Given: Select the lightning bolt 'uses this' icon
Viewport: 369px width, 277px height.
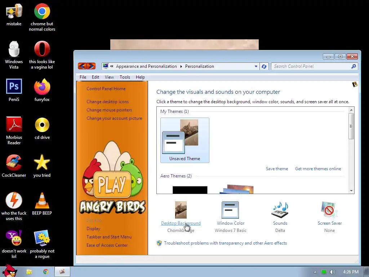Looking at the screenshot, I should pos(14,206).
